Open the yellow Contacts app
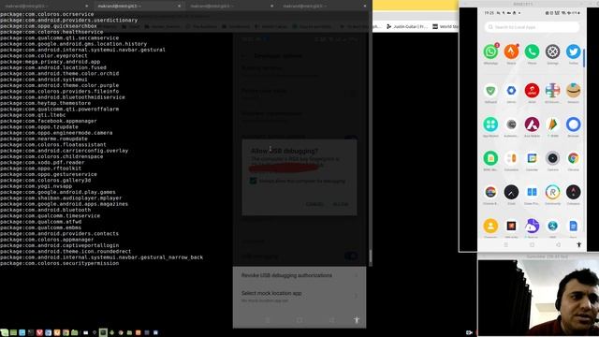This screenshot has width=599, height=337. [490, 226]
